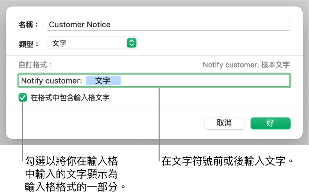This screenshot has height=195, width=309.
Task: Select the blue 文字 token
Action: [x=103, y=81]
